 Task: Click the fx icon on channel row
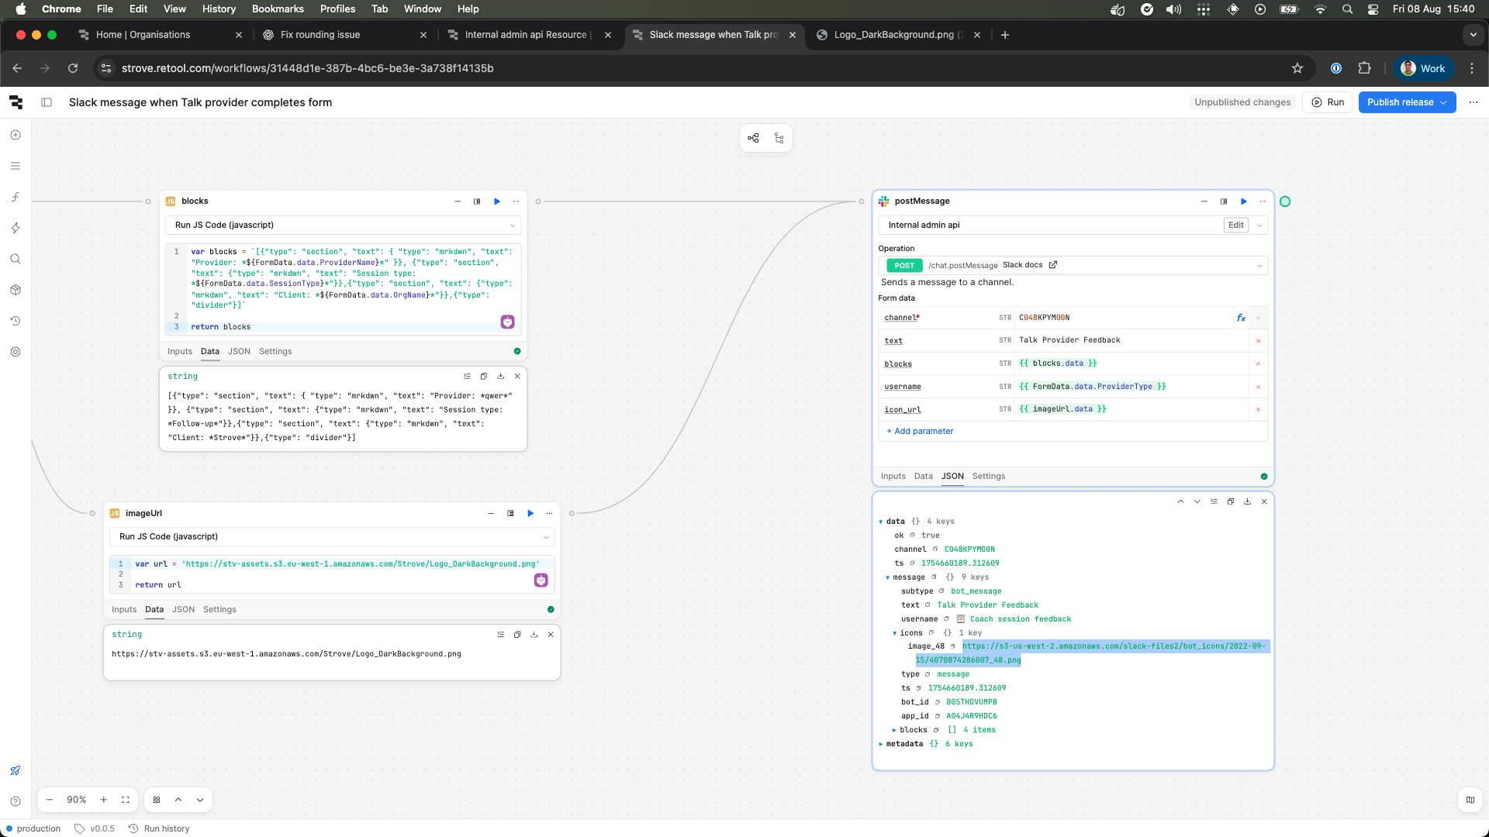pos(1241,318)
